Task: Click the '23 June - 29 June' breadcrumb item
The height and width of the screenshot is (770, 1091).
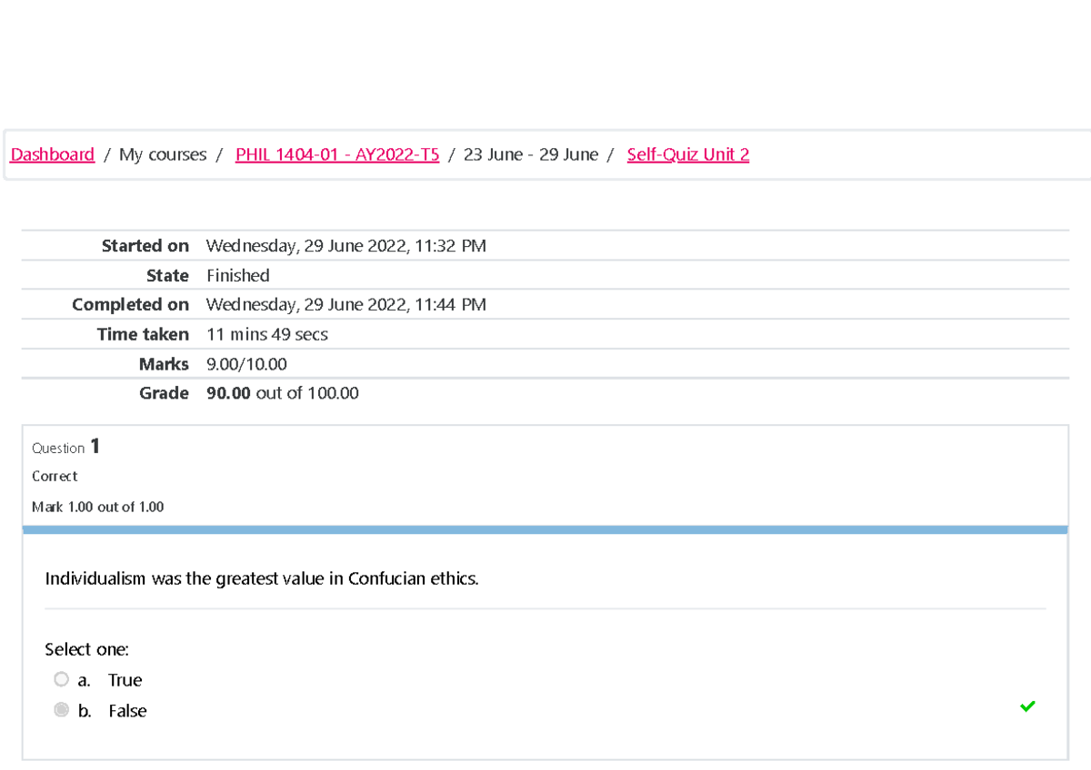Action: point(530,154)
